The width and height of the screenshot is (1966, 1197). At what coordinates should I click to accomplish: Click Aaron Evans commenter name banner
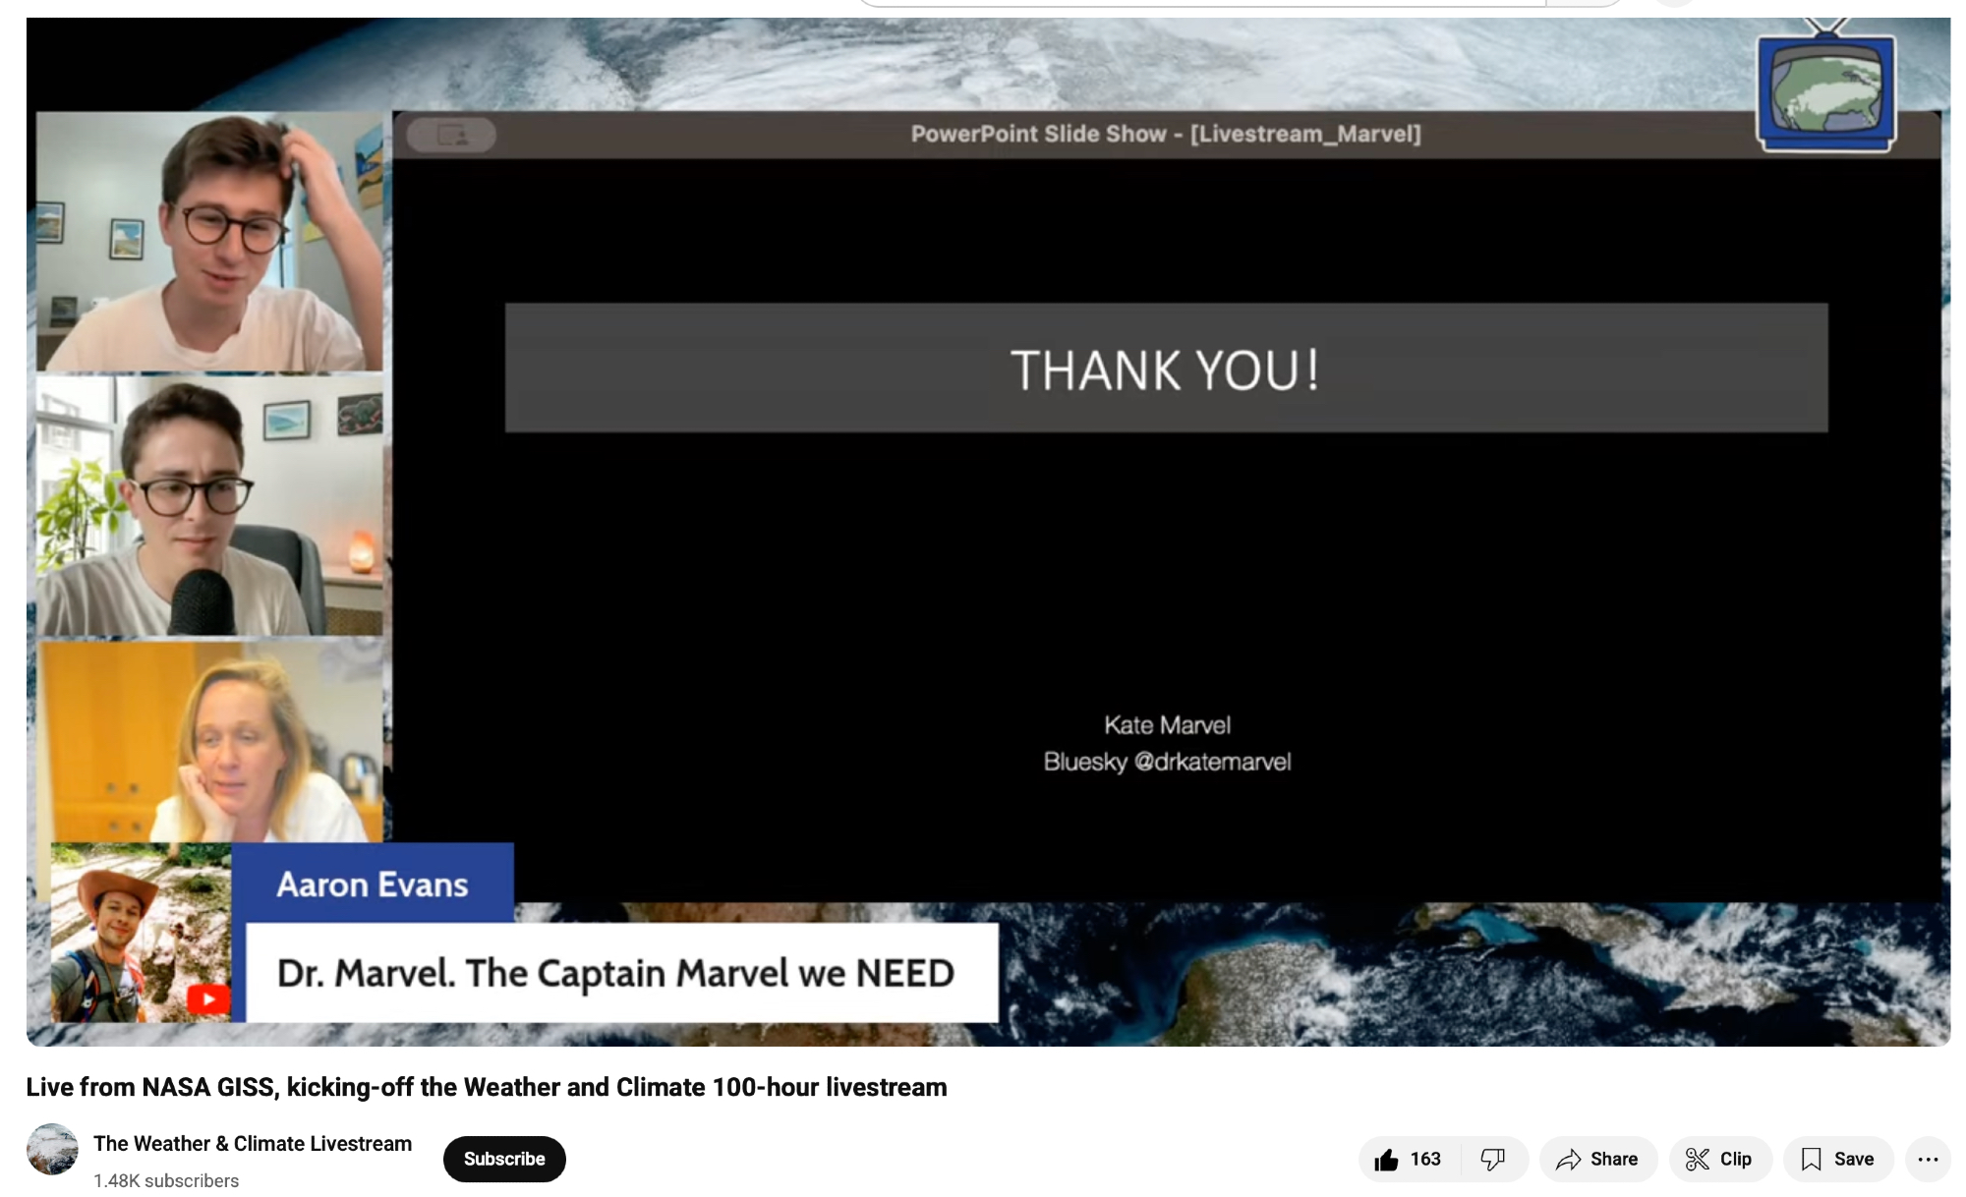coord(373,884)
